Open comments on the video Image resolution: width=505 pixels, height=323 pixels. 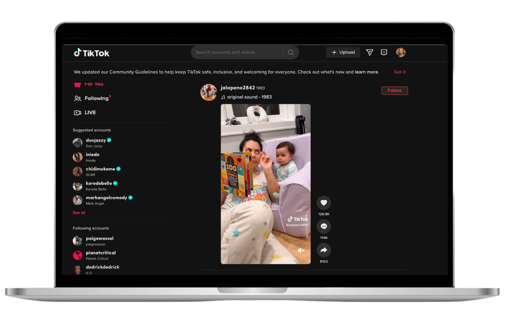(x=324, y=226)
